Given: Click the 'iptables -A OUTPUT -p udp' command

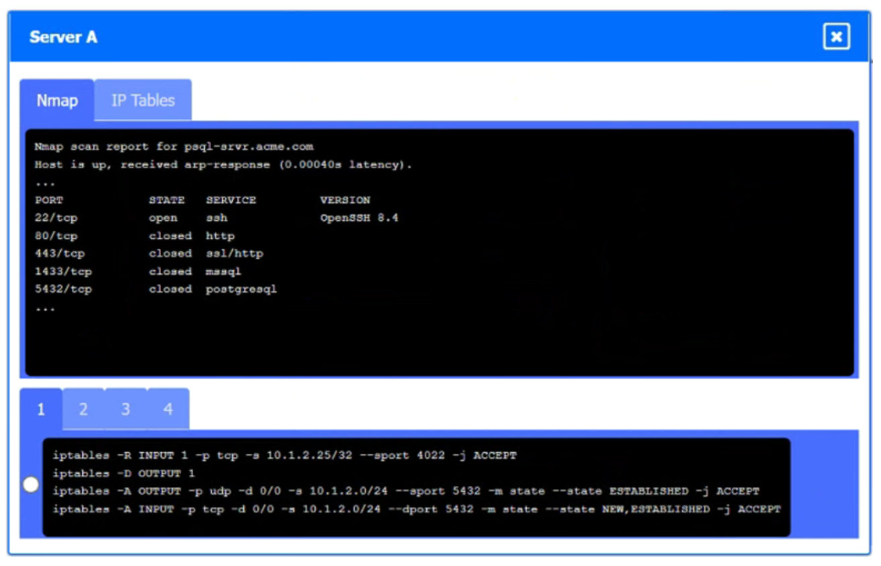Looking at the screenshot, I should pyautogui.click(x=406, y=491).
